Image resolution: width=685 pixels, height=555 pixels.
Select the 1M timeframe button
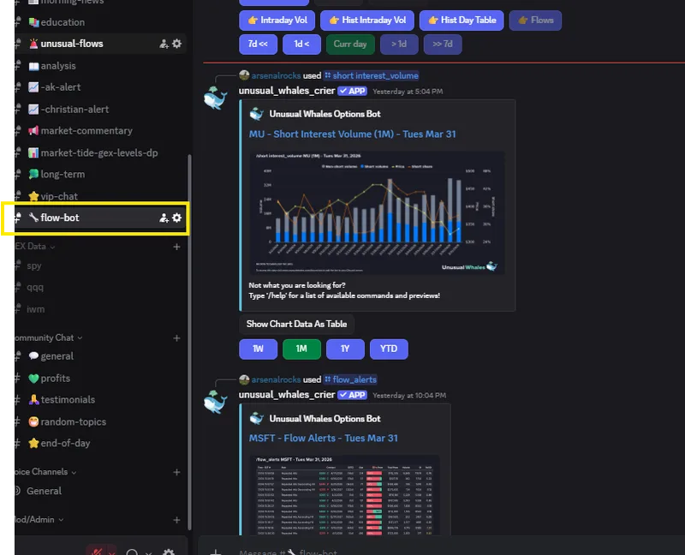(x=301, y=349)
